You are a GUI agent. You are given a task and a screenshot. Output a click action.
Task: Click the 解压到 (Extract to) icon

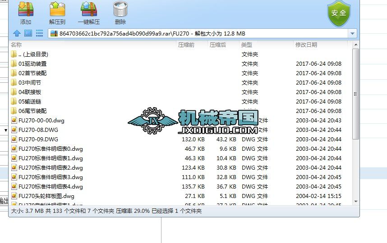pyautogui.click(x=57, y=9)
